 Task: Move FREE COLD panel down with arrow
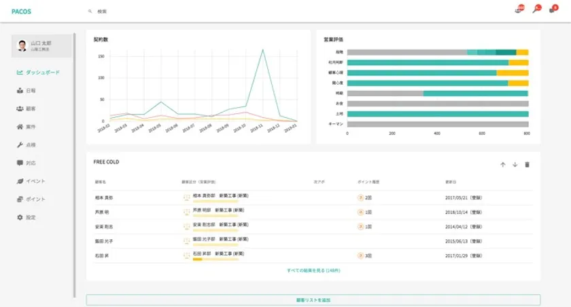click(515, 165)
